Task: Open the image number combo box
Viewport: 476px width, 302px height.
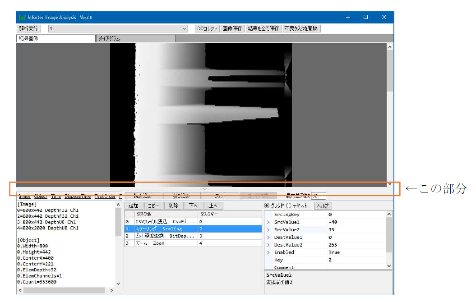Action: (x=118, y=28)
